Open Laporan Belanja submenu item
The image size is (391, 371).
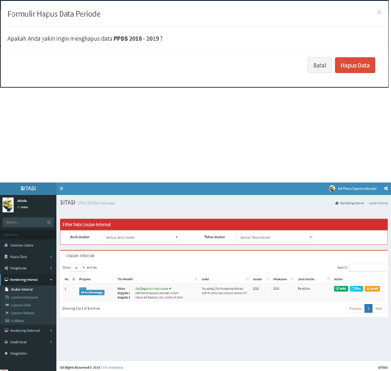[x=28, y=313]
